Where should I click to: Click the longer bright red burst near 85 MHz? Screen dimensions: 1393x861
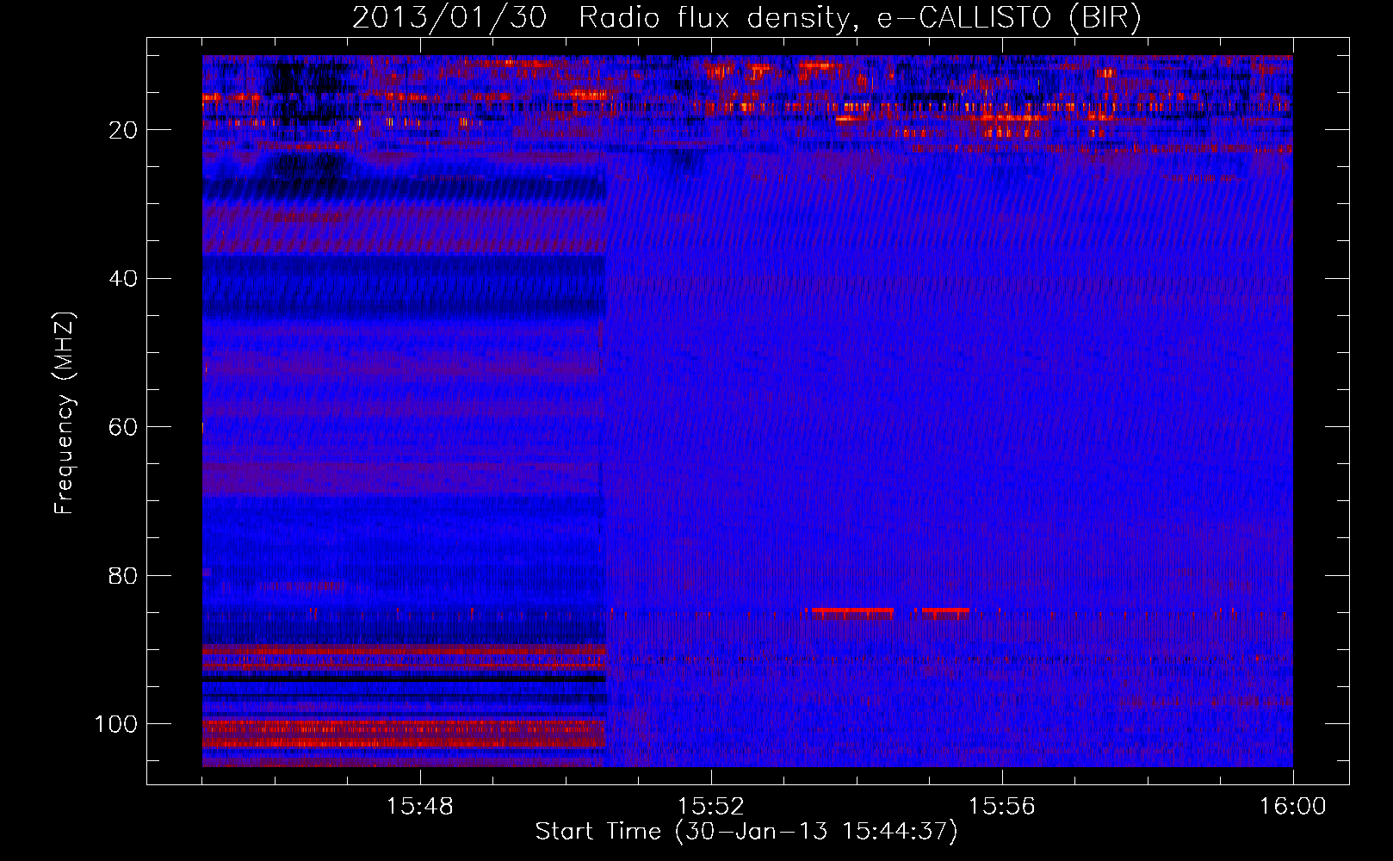(852, 610)
